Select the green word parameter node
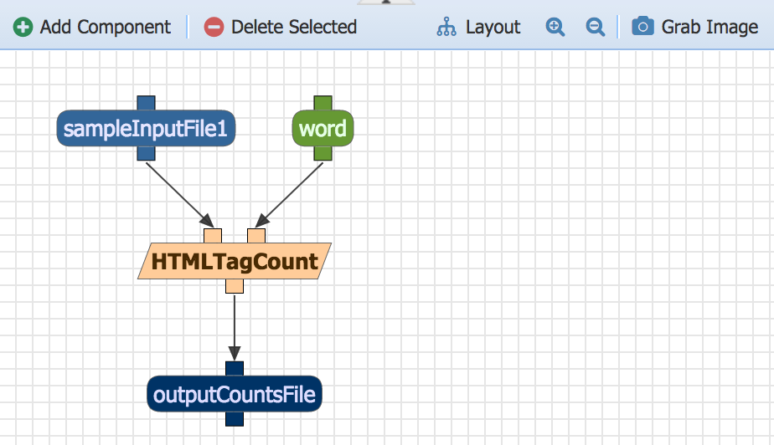 click(x=322, y=129)
